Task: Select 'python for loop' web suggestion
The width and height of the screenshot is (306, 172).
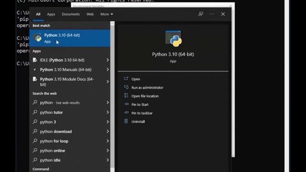Action: pyautogui.click(x=70, y=141)
